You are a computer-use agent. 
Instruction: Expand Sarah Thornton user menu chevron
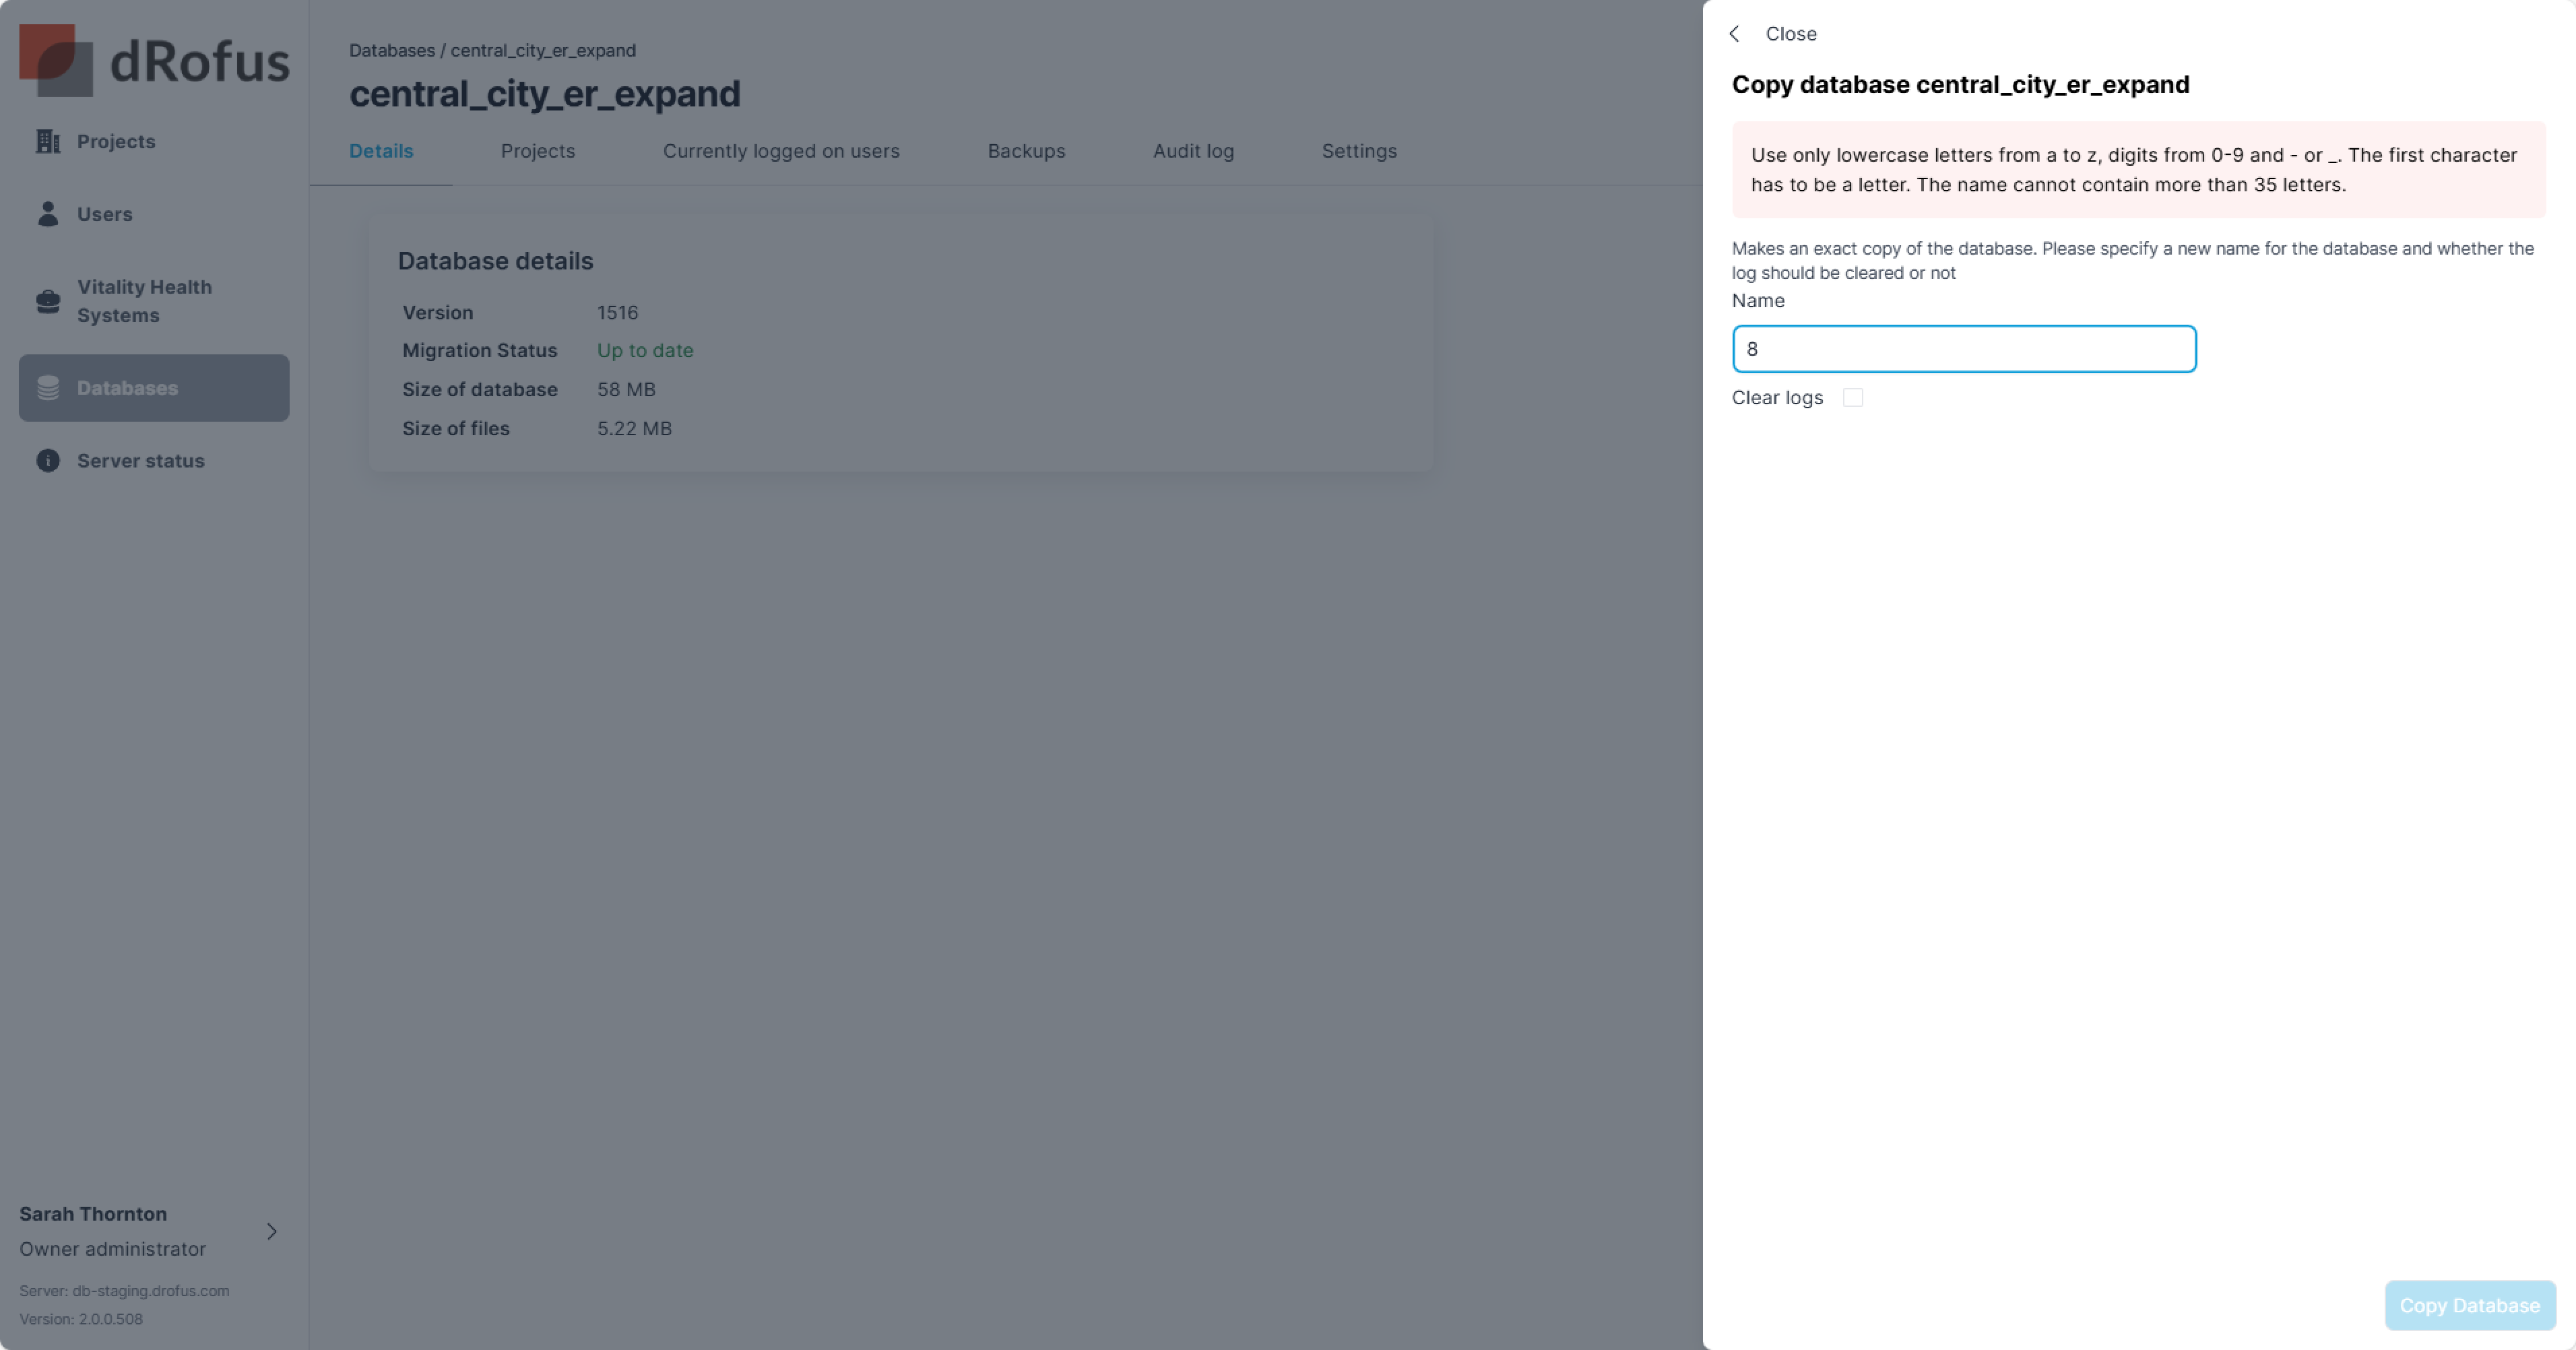click(x=271, y=1231)
